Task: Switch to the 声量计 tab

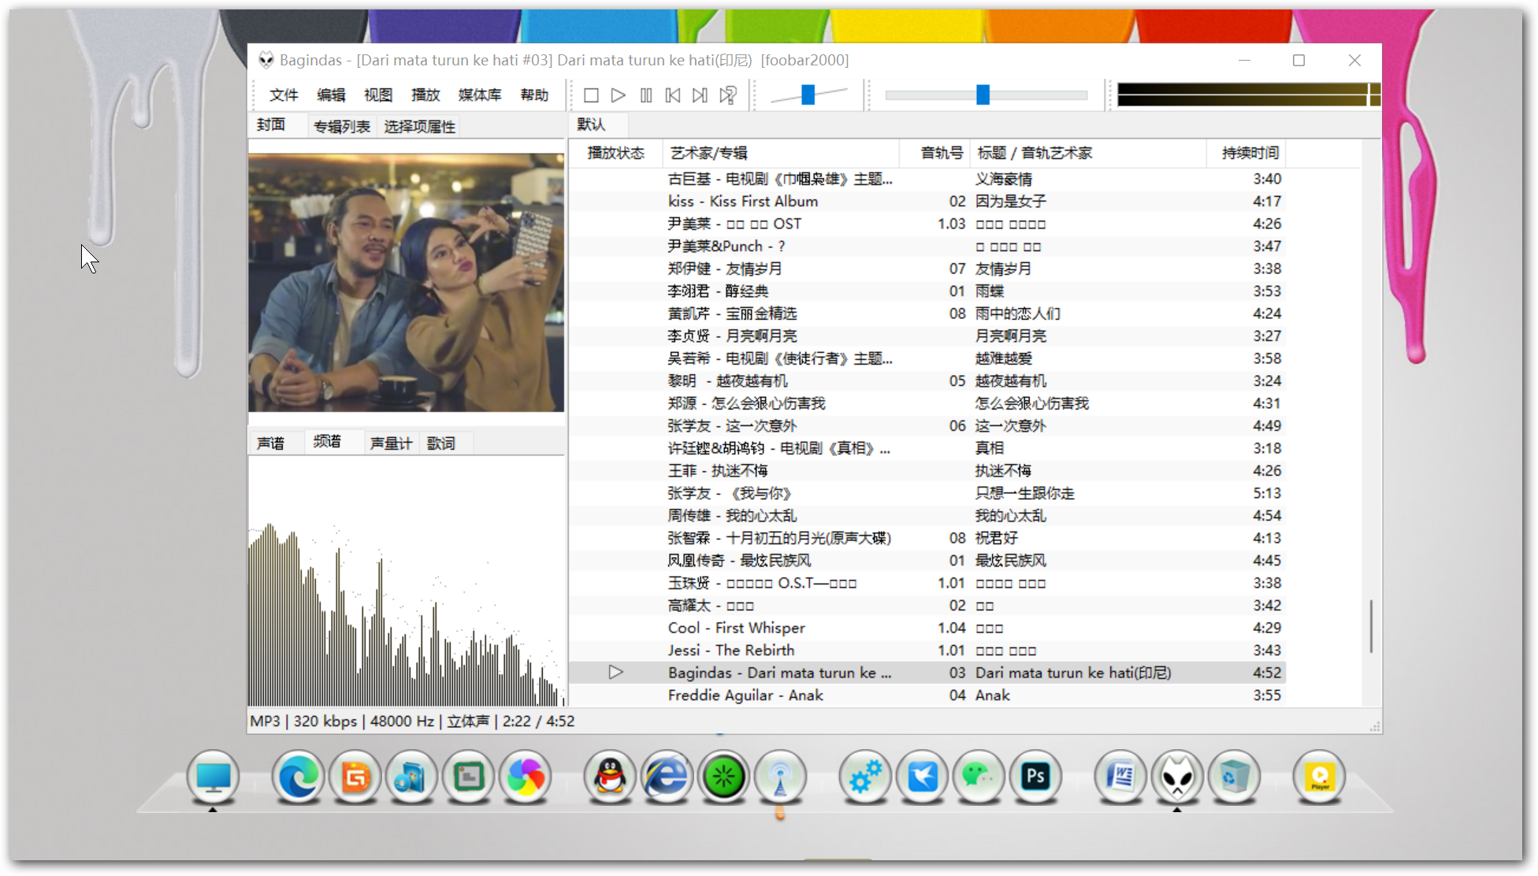Action: pyautogui.click(x=392, y=444)
